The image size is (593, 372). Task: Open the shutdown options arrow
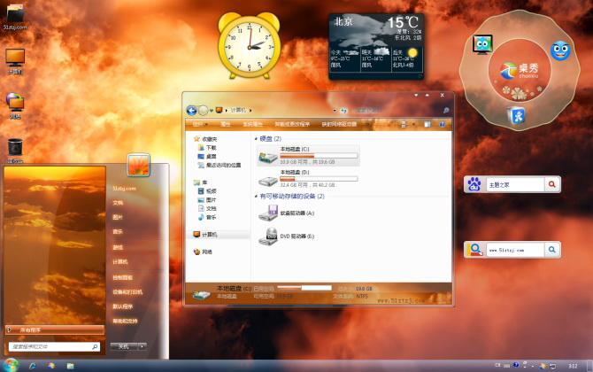142,346
